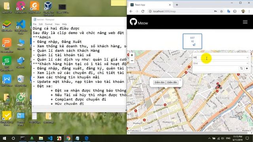The width and height of the screenshot is (253, 142).
Task: Open the WPS Presentation desktop icon
Action: tap(7, 45)
